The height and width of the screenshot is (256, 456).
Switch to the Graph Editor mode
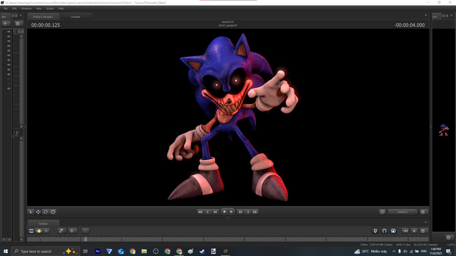46,231
